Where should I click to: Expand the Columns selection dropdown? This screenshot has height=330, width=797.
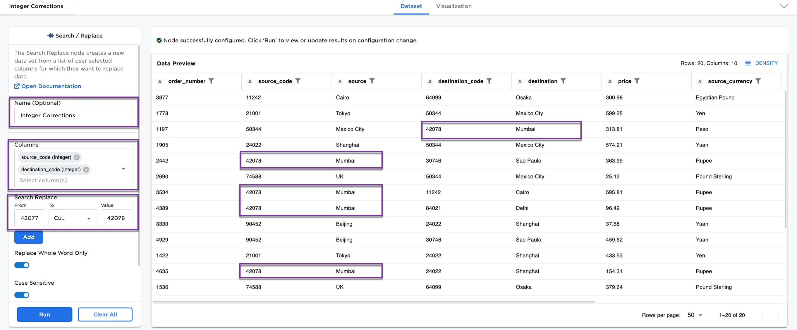point(123,169)
